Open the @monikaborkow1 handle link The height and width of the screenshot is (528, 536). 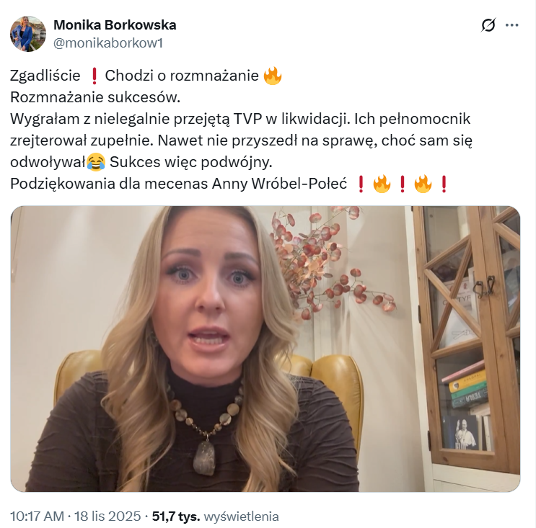(108, 43)
